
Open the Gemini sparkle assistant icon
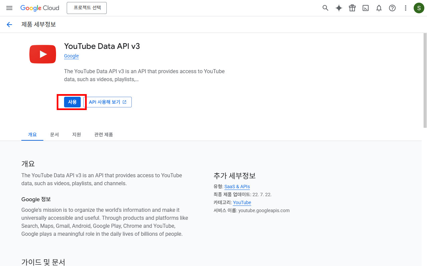pos(339,8)
